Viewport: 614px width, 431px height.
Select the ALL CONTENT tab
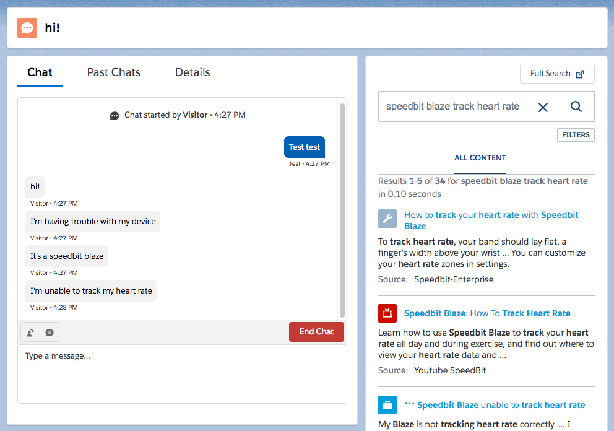[480, 158]
